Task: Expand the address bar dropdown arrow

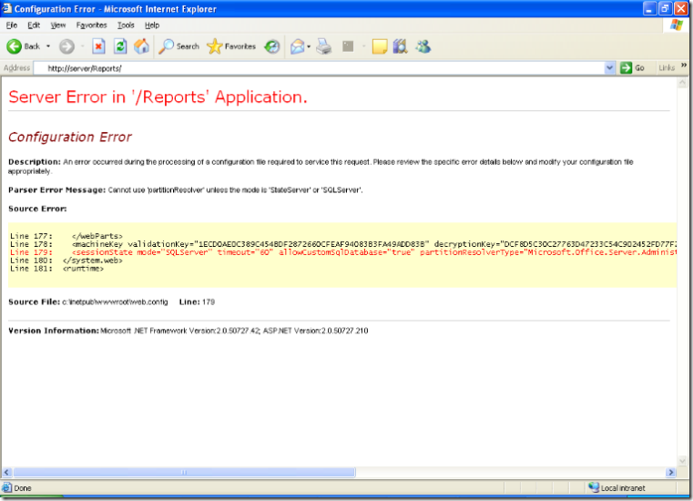Action: pos(609,68)
